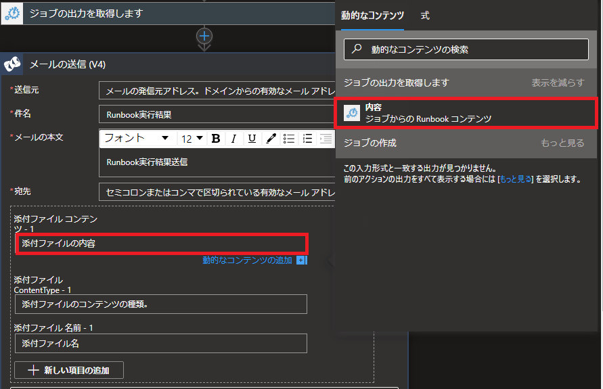Switch to the 動的なコンテンツ tab
Screen dimensions: 603x389
[x=372, y=16]
